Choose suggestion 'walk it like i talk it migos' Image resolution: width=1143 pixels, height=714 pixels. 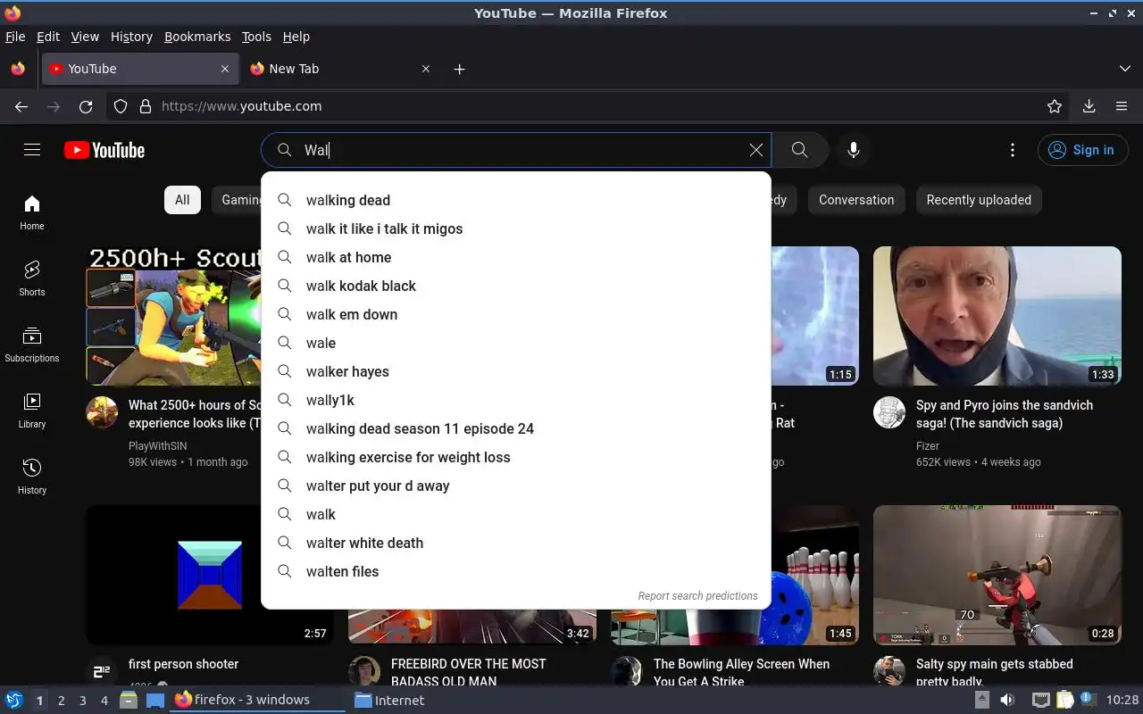(x=516, y=228)
